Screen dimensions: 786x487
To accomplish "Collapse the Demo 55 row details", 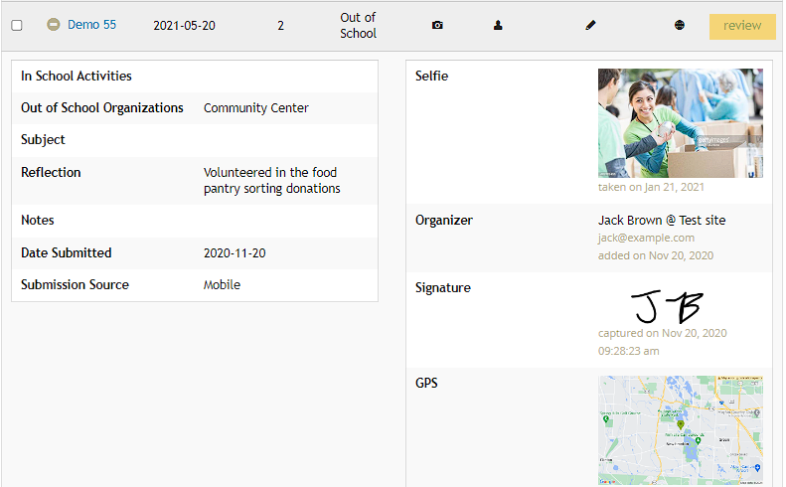I will coord(54,25).
